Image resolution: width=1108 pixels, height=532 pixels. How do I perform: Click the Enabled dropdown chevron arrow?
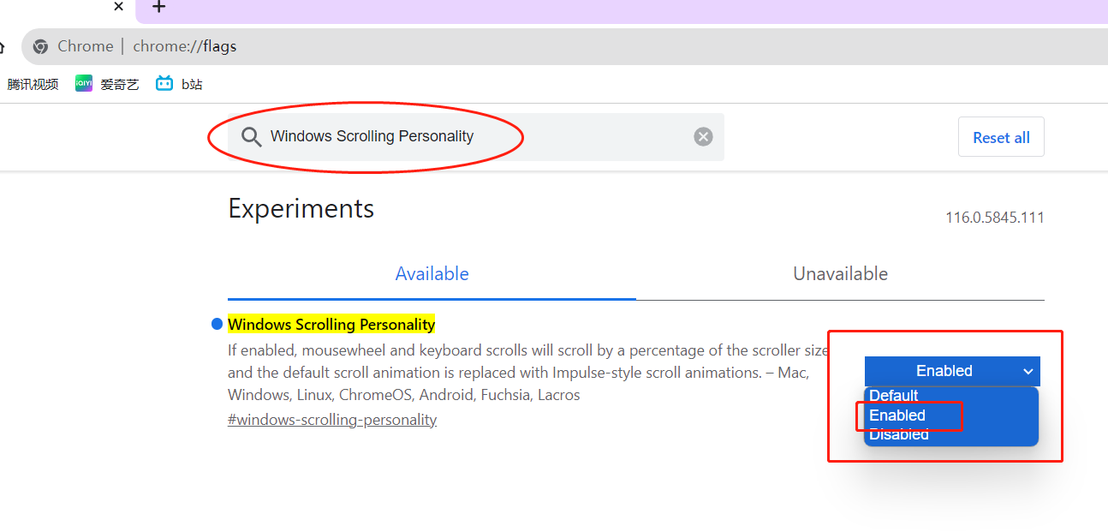click(x=1028, y=372)
